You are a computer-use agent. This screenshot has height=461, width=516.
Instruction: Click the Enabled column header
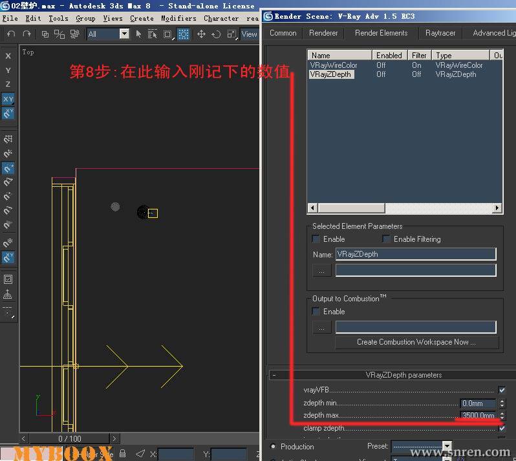pyautogui.click(x=390, y=55)
